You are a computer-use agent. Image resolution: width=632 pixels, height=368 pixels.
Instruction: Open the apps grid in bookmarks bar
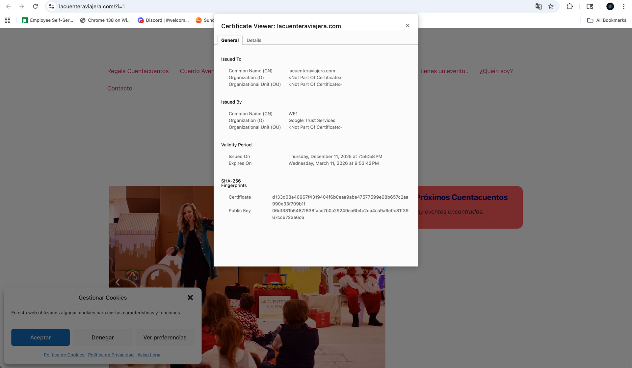coord(8,20)
